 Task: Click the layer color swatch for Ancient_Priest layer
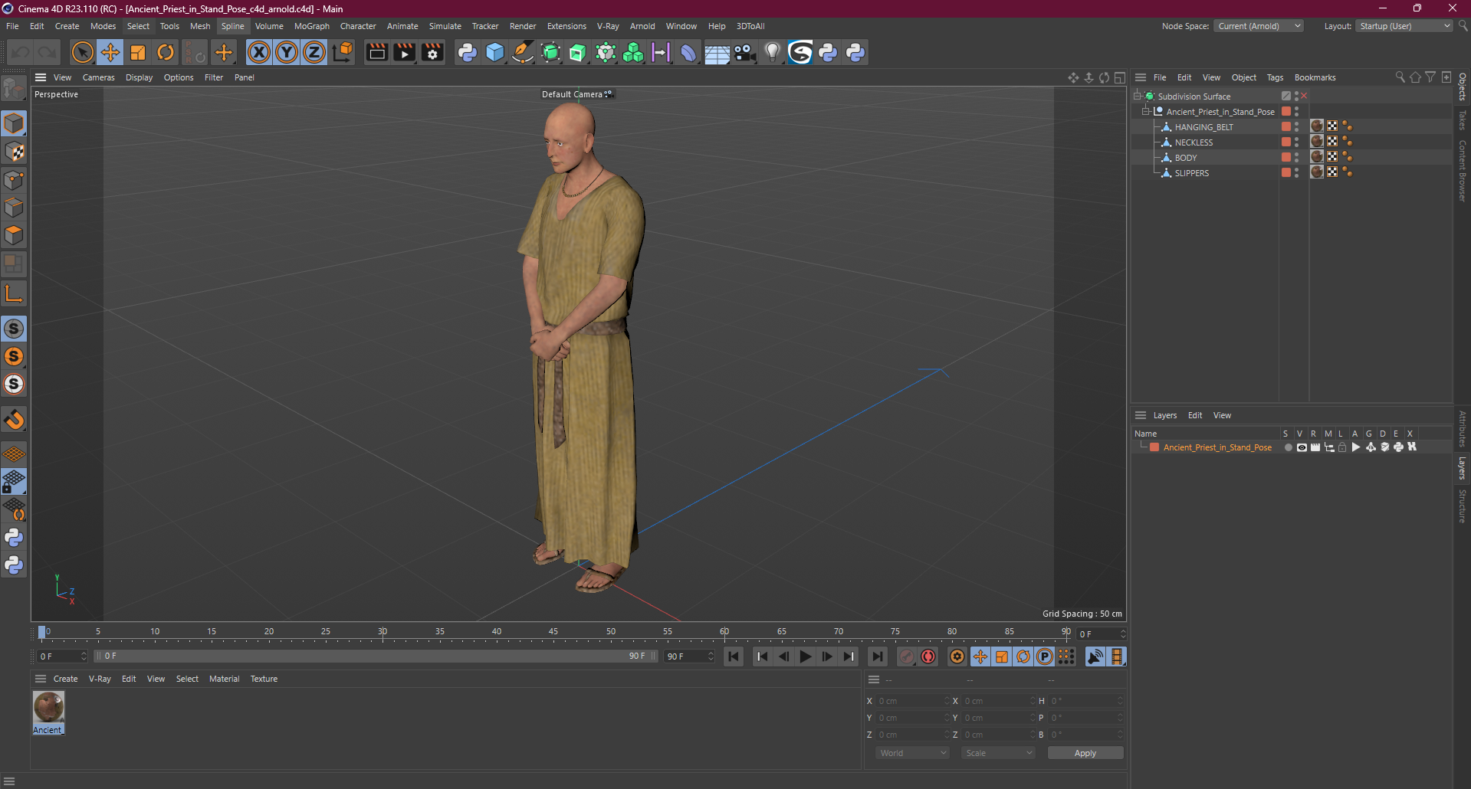point(1154,447)
